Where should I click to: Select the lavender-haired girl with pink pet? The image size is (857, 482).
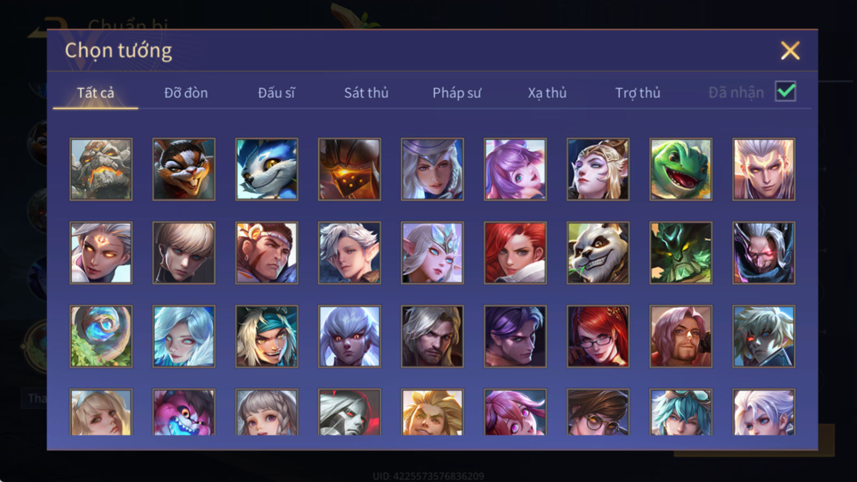point(515,169)
